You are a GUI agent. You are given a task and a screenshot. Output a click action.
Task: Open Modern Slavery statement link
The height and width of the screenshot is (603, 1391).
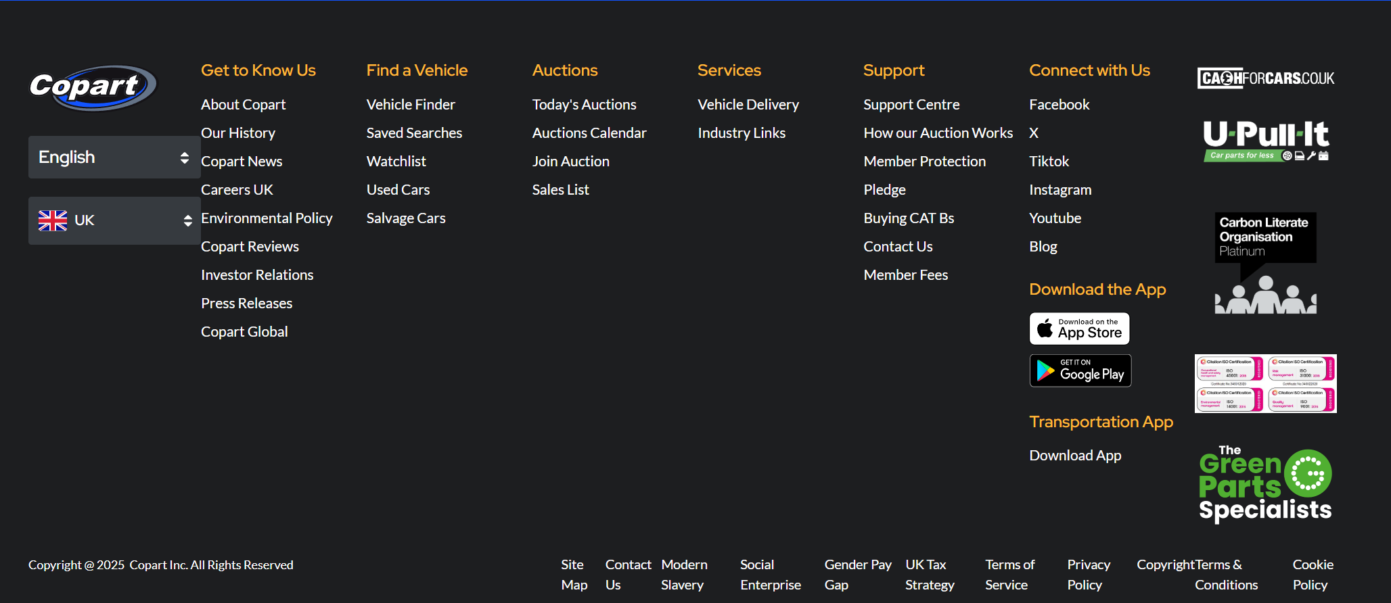click(684, 575)
